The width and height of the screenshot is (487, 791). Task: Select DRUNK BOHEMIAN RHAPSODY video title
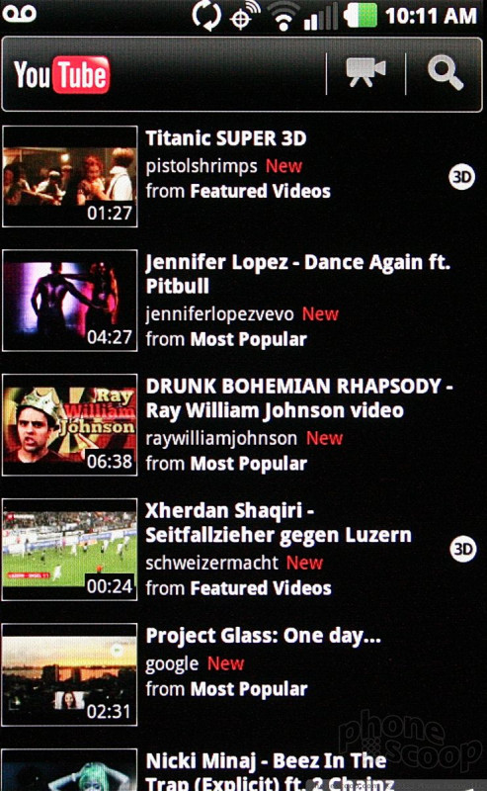299,398
